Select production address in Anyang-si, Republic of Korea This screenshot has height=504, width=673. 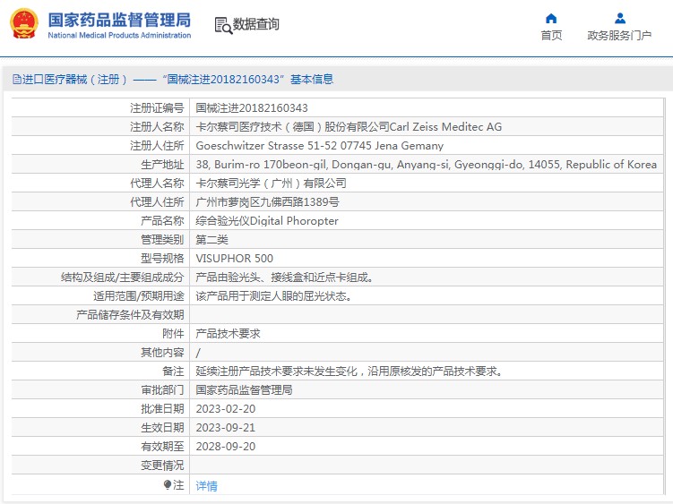pos(427,165)
